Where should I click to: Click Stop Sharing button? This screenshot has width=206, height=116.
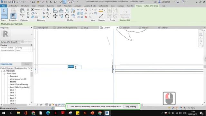point(131,107)
